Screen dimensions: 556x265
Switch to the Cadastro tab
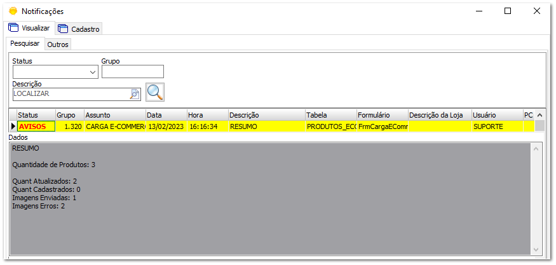click(79, 29)
